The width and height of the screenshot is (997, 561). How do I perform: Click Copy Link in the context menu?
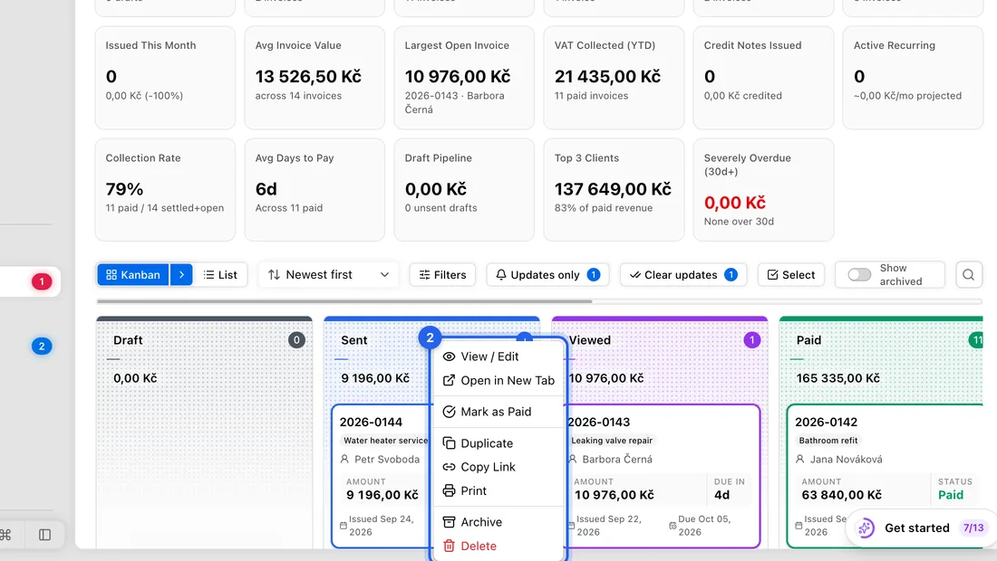[x=498, y=467]
